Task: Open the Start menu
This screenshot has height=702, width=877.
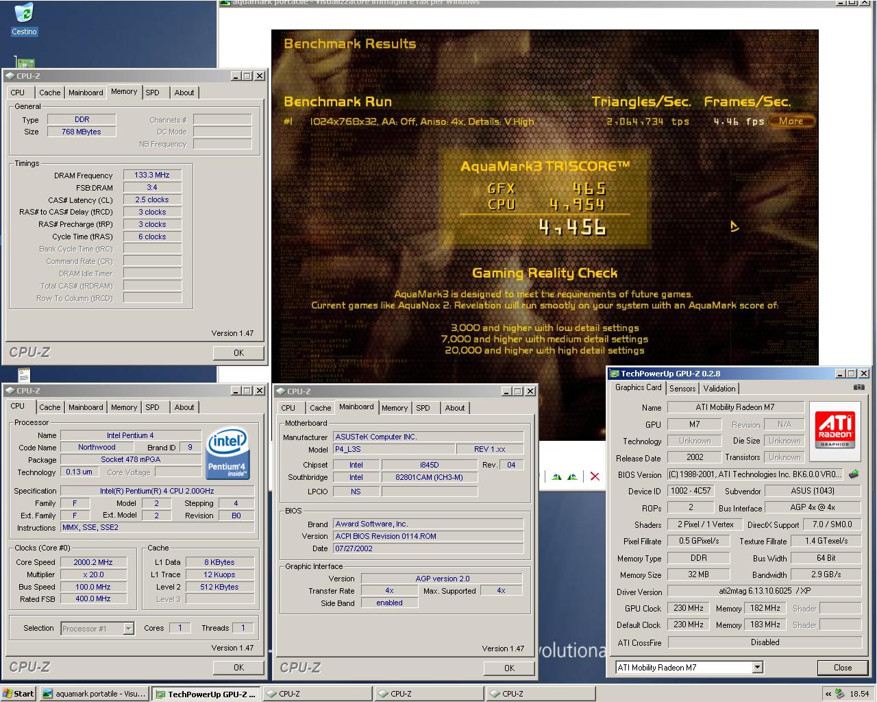Action: click(x=18, y=694)
